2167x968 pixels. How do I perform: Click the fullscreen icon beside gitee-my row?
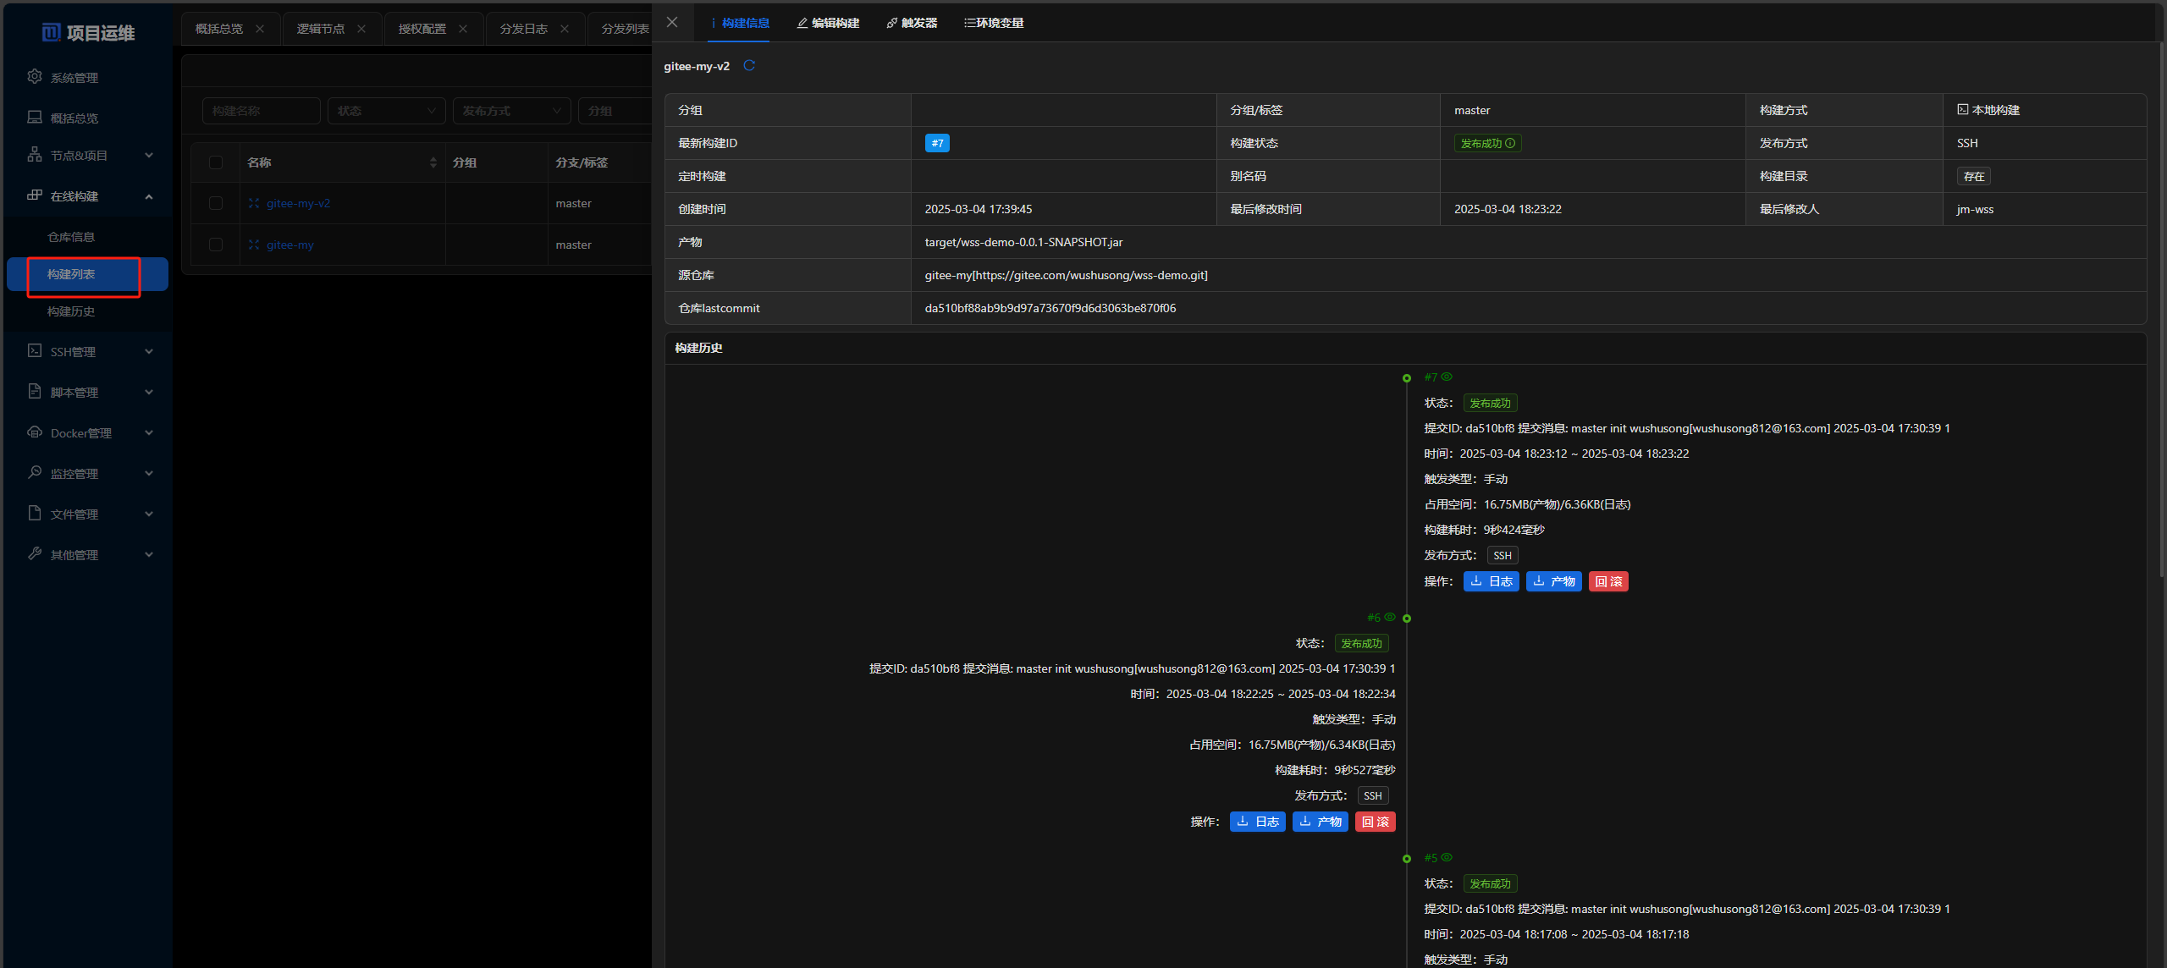pos(254,245)
